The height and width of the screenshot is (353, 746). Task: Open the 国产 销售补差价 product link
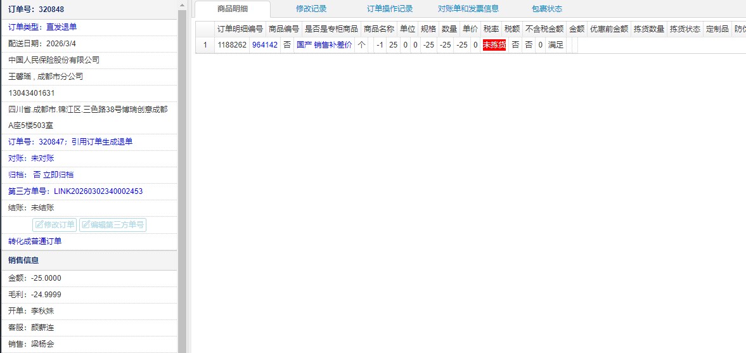pyautogui.click(x=324, y=45)
